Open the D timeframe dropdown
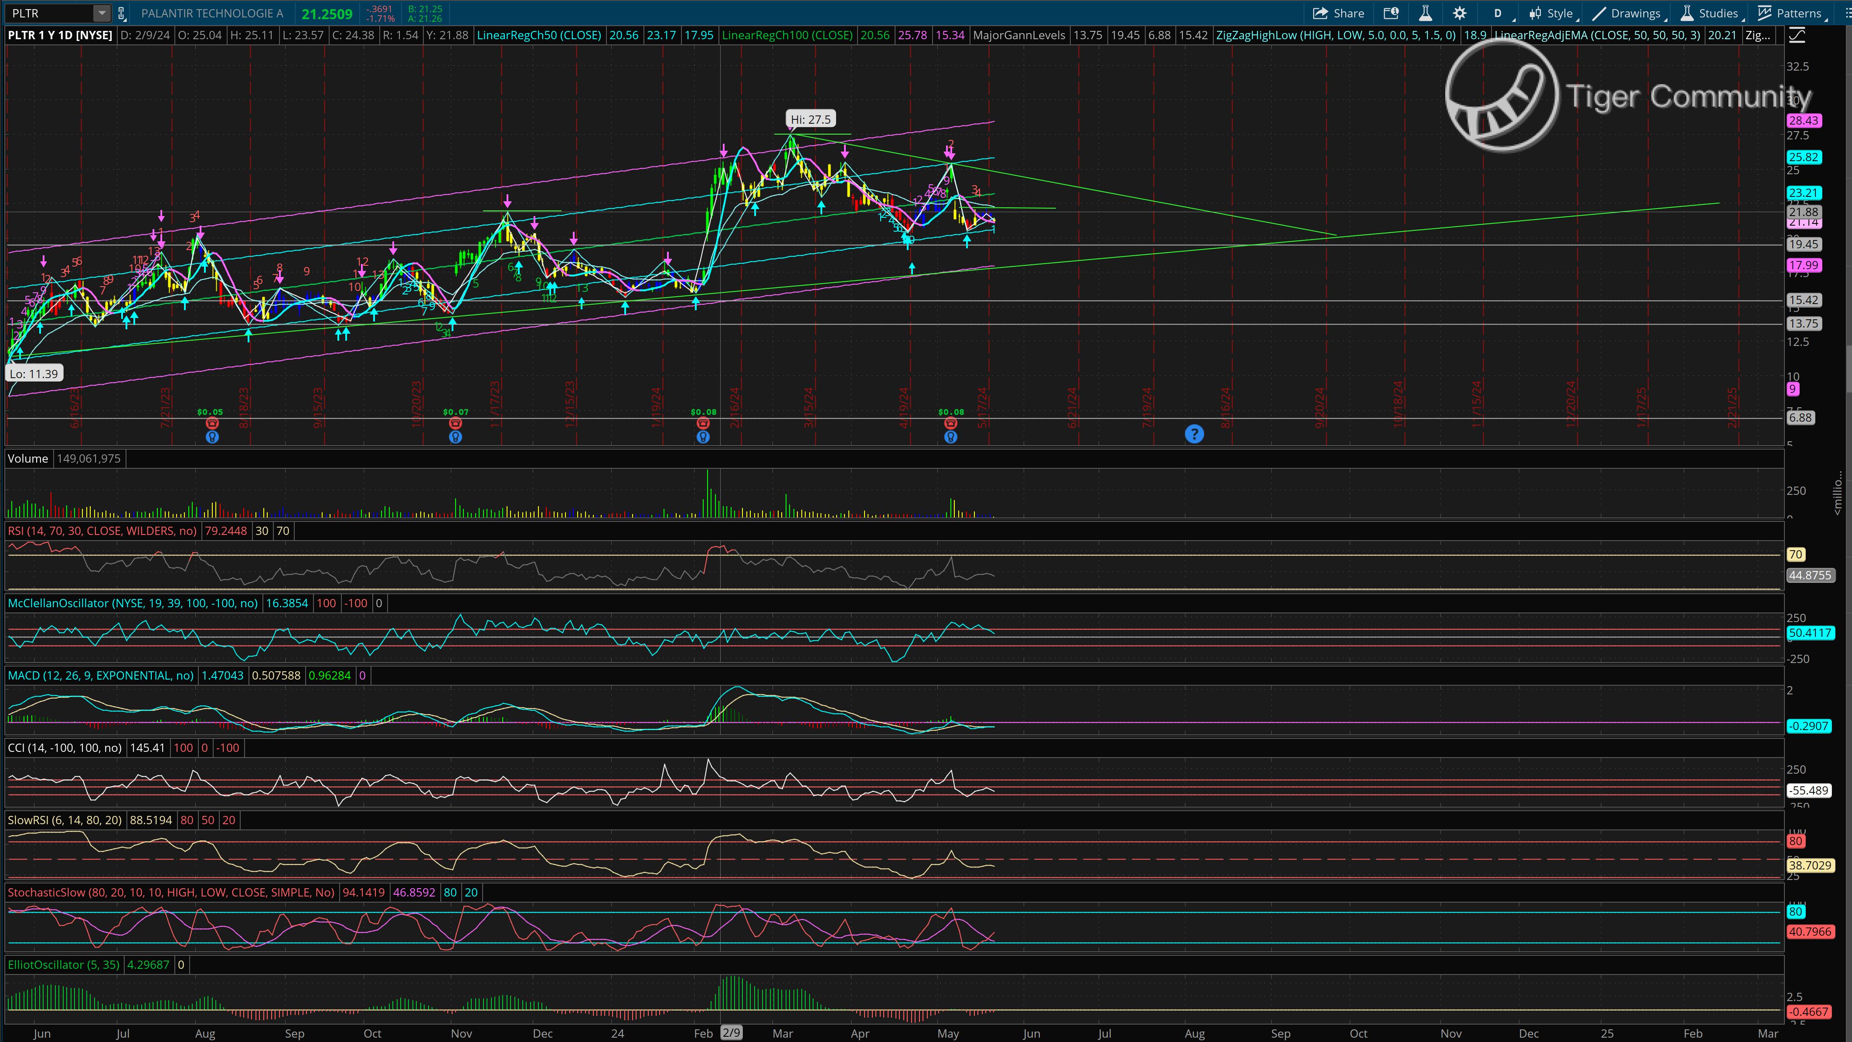The image size is (1852, 1042). (1498, 13)
